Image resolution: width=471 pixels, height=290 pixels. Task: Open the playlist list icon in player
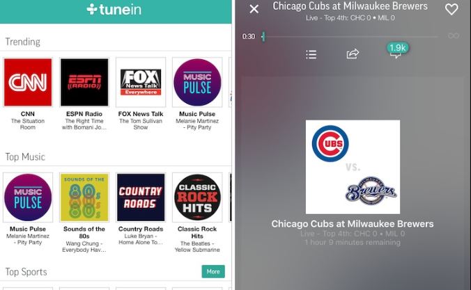311,54
